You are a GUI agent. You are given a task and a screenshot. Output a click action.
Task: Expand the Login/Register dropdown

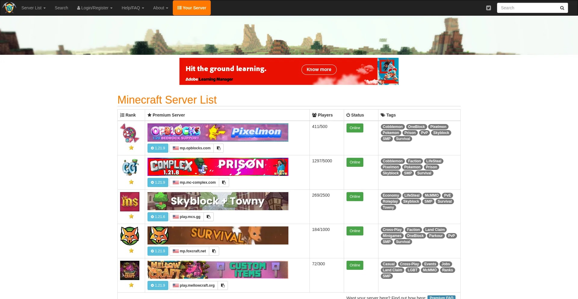tap(95, 8)
